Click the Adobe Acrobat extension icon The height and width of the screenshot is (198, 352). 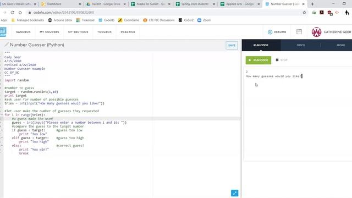[321, 13]
